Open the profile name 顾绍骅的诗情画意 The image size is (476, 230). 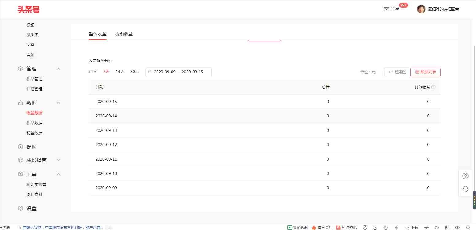[x=443, y=9]
